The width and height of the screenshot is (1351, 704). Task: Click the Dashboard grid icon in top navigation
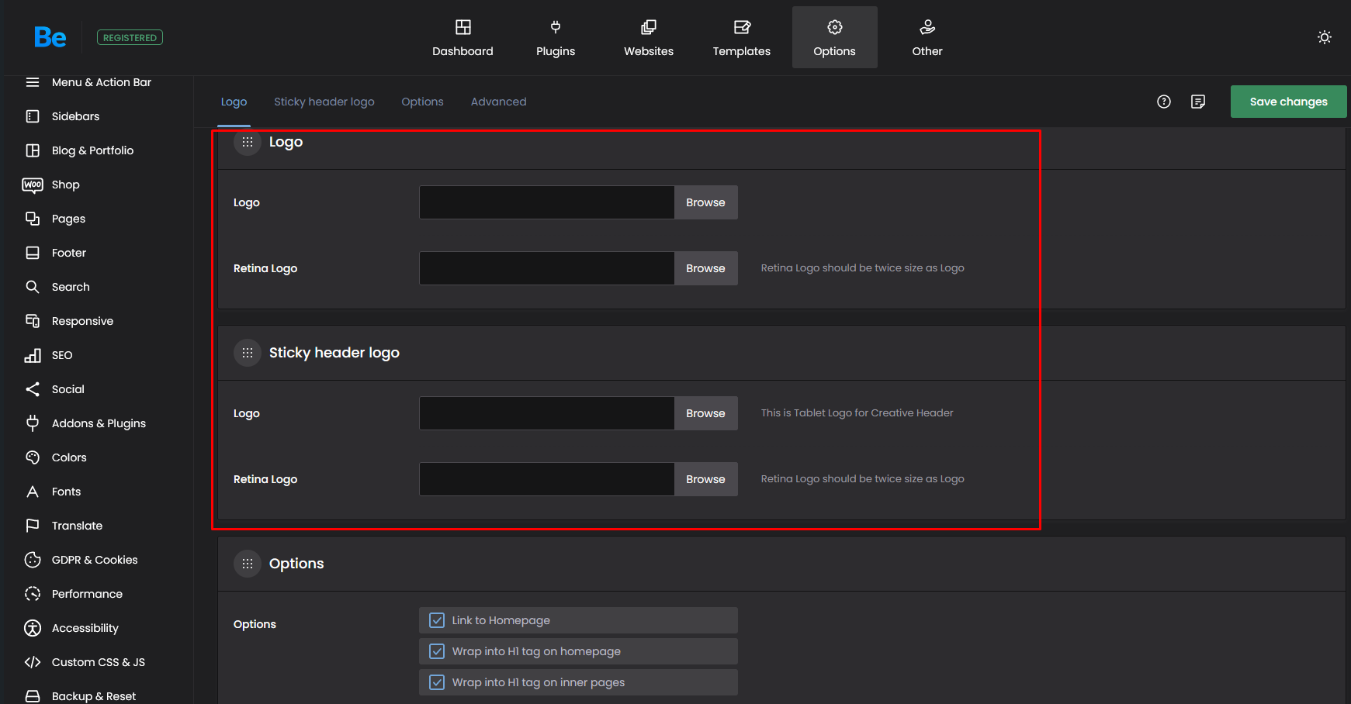point(463,27)
